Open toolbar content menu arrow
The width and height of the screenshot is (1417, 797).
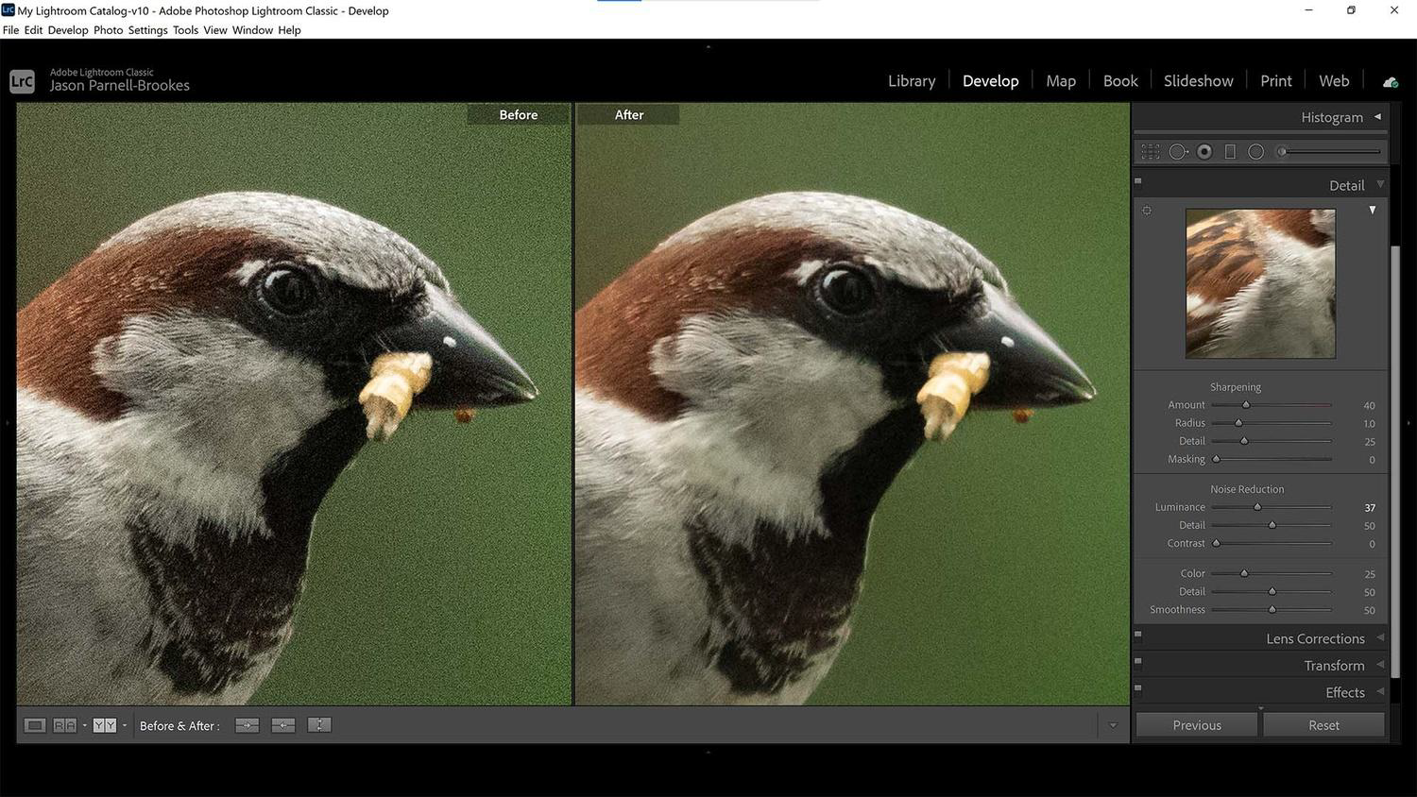(1113, 725)
